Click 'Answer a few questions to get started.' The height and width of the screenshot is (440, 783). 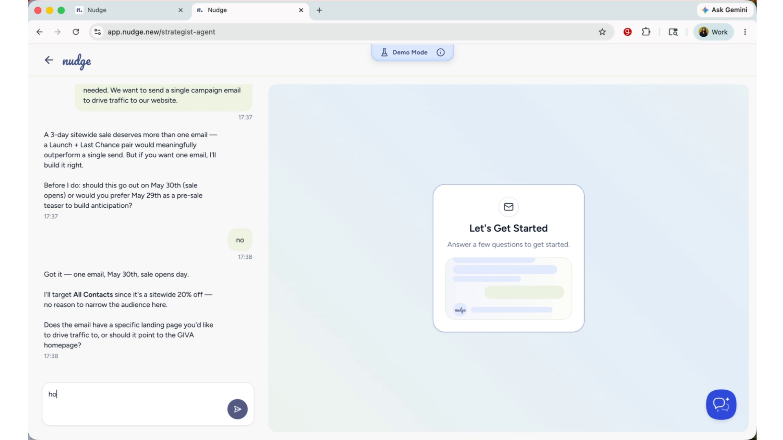coord(509,244)
